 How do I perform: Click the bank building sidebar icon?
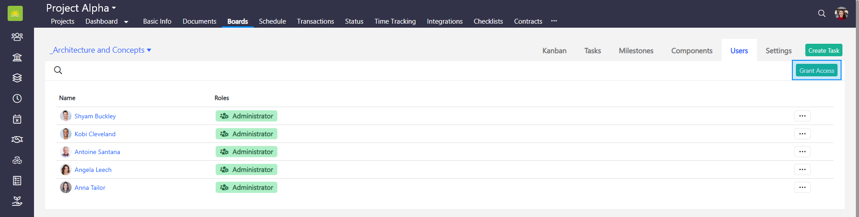click(17, 57)
